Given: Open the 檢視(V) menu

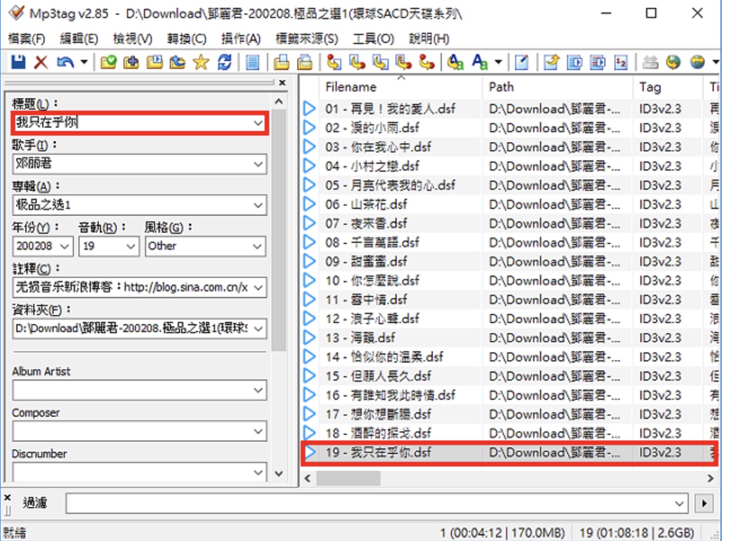Looking at the screenshot, I should (x=132, y=38).
